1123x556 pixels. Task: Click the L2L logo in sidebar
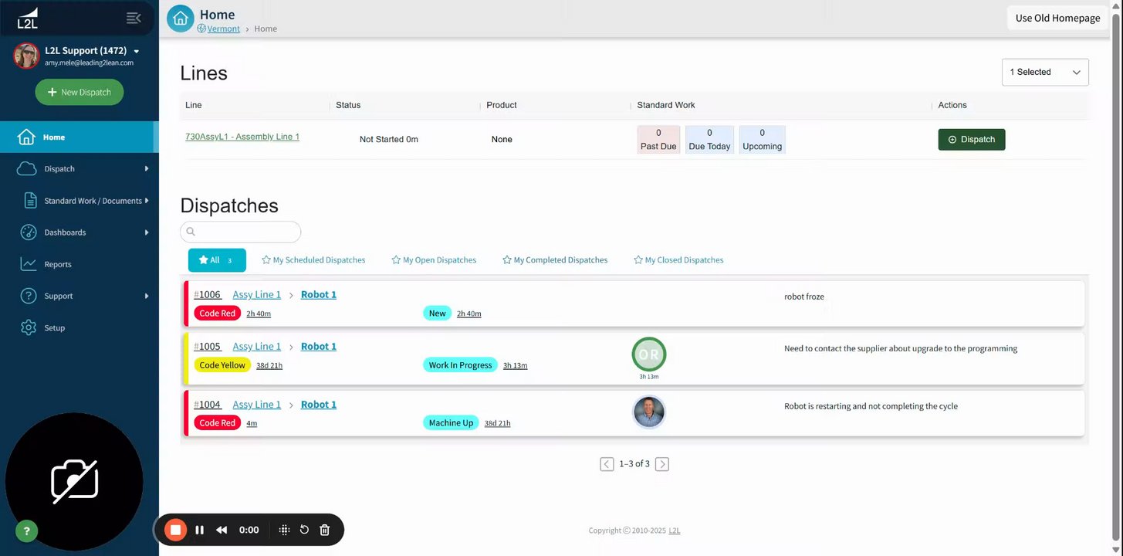coord(27,18)
